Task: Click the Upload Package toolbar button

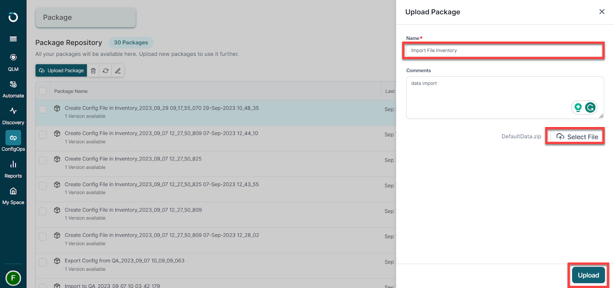Action: pyautogui.click(x=61, y=70)
